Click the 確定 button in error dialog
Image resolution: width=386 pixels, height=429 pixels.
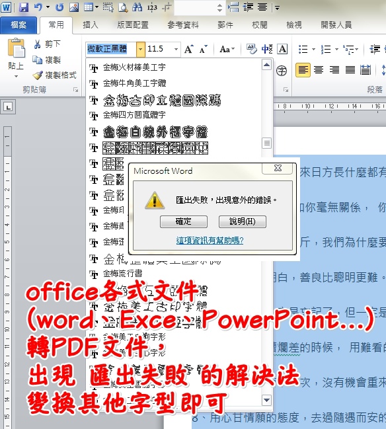[x=184, y=221]
